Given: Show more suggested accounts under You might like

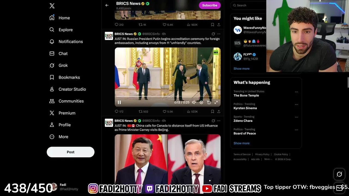Looking at the screenshot, I should [x=241, y=69].
